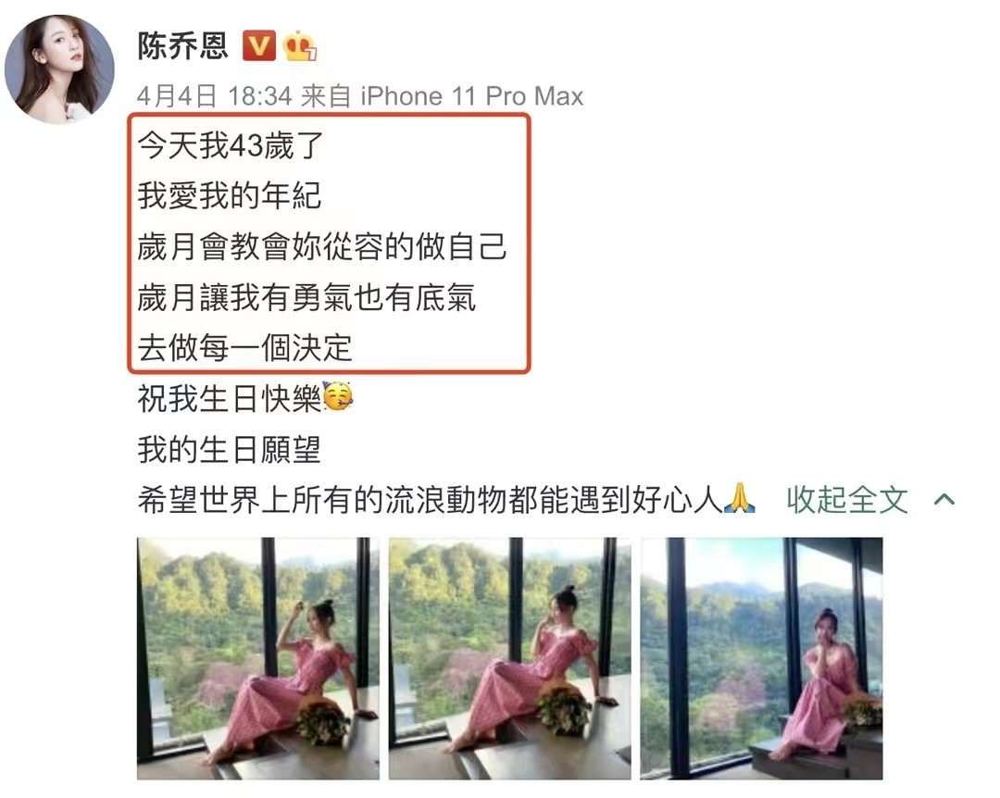Click the text line 我的生日願望

point(229,449)
